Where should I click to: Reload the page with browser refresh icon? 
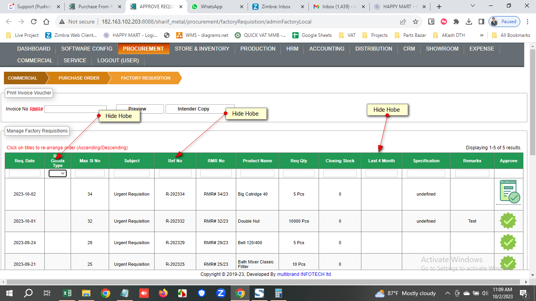pyautogui.click(x=34, y=22)
